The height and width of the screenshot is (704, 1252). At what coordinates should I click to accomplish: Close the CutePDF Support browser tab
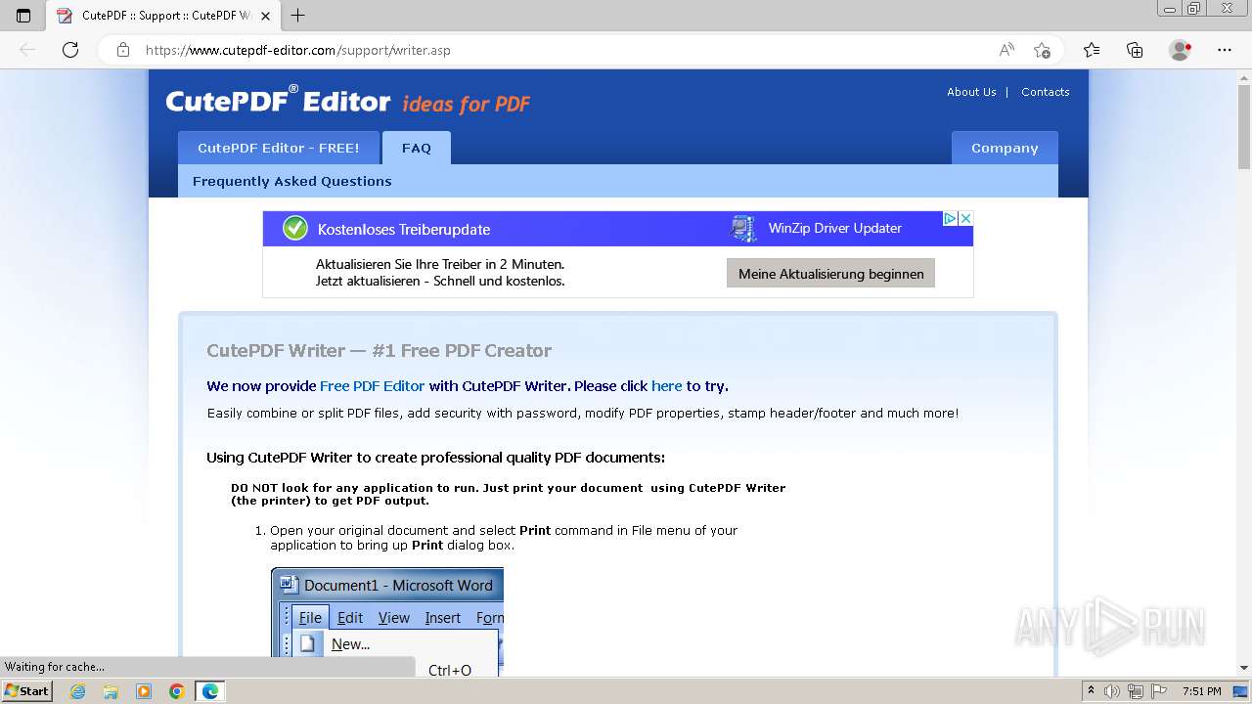265,16
